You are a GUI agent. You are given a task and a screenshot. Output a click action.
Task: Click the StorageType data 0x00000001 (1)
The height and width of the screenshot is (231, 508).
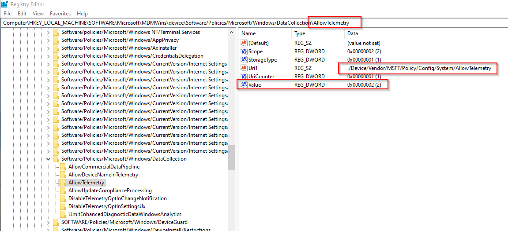point(364,60)
